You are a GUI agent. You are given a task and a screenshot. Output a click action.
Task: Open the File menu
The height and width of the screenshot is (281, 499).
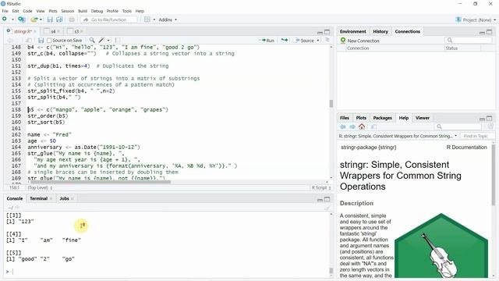(5, 11)
